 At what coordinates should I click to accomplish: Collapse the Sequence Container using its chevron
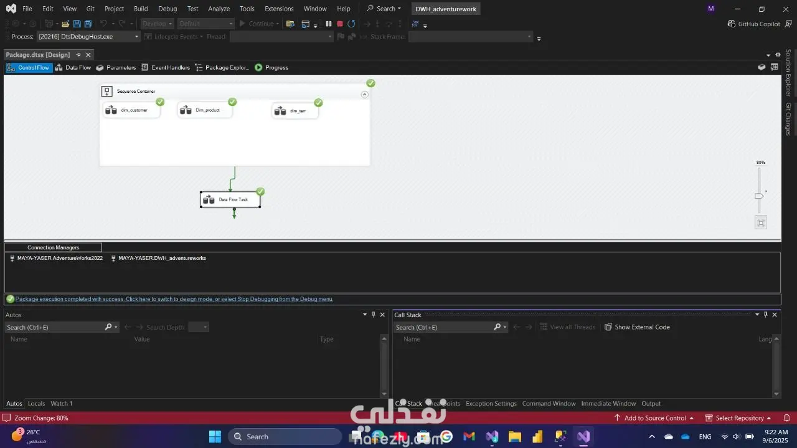364,94
